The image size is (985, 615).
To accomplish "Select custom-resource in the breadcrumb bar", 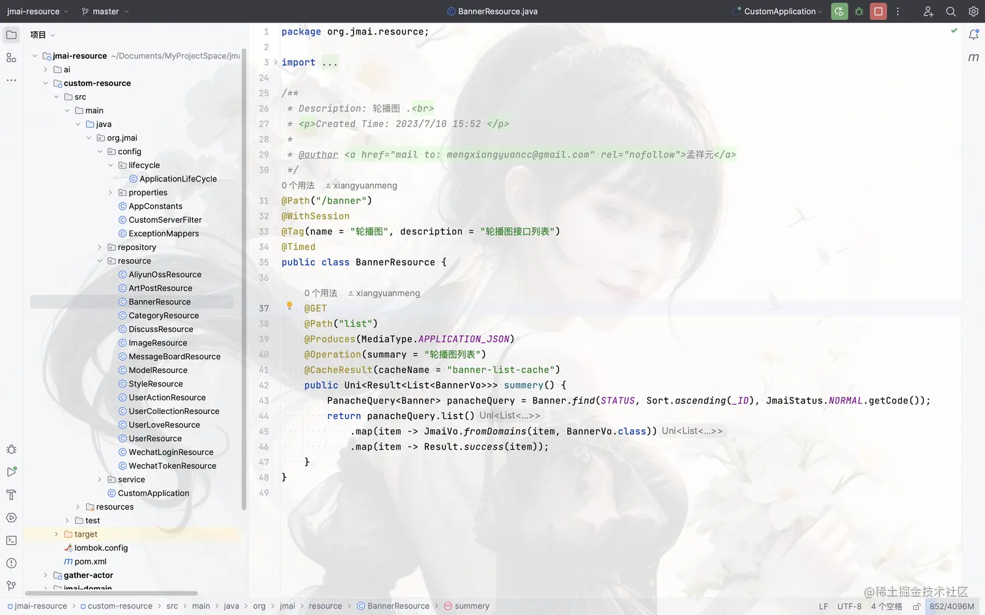I will click(x=116, y=606).
